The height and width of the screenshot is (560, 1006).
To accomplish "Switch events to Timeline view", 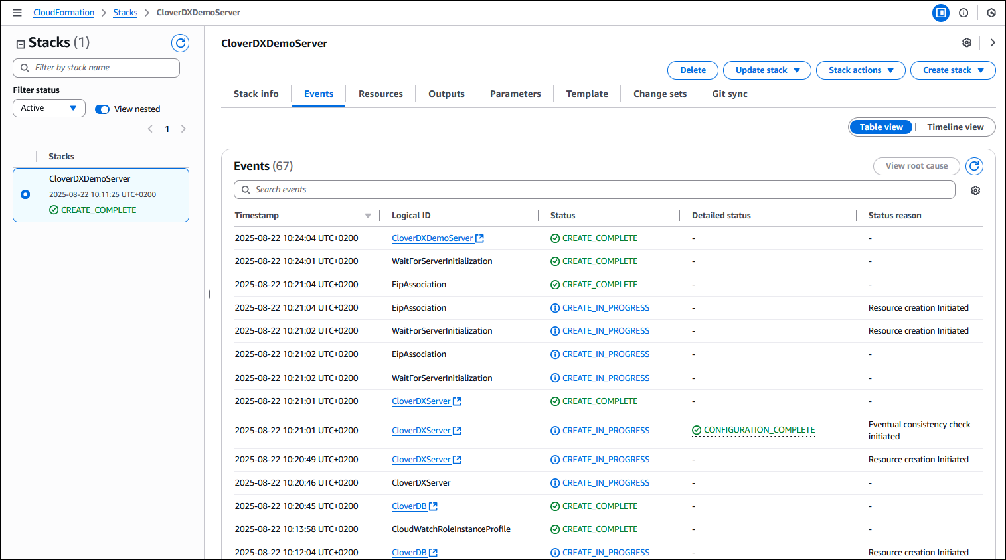I will (x=955, y=127).
